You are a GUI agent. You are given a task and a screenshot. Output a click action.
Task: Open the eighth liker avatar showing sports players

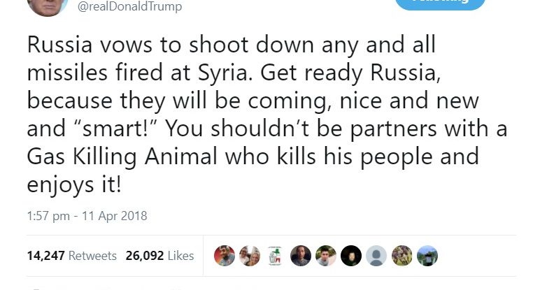tap(402, 256)
